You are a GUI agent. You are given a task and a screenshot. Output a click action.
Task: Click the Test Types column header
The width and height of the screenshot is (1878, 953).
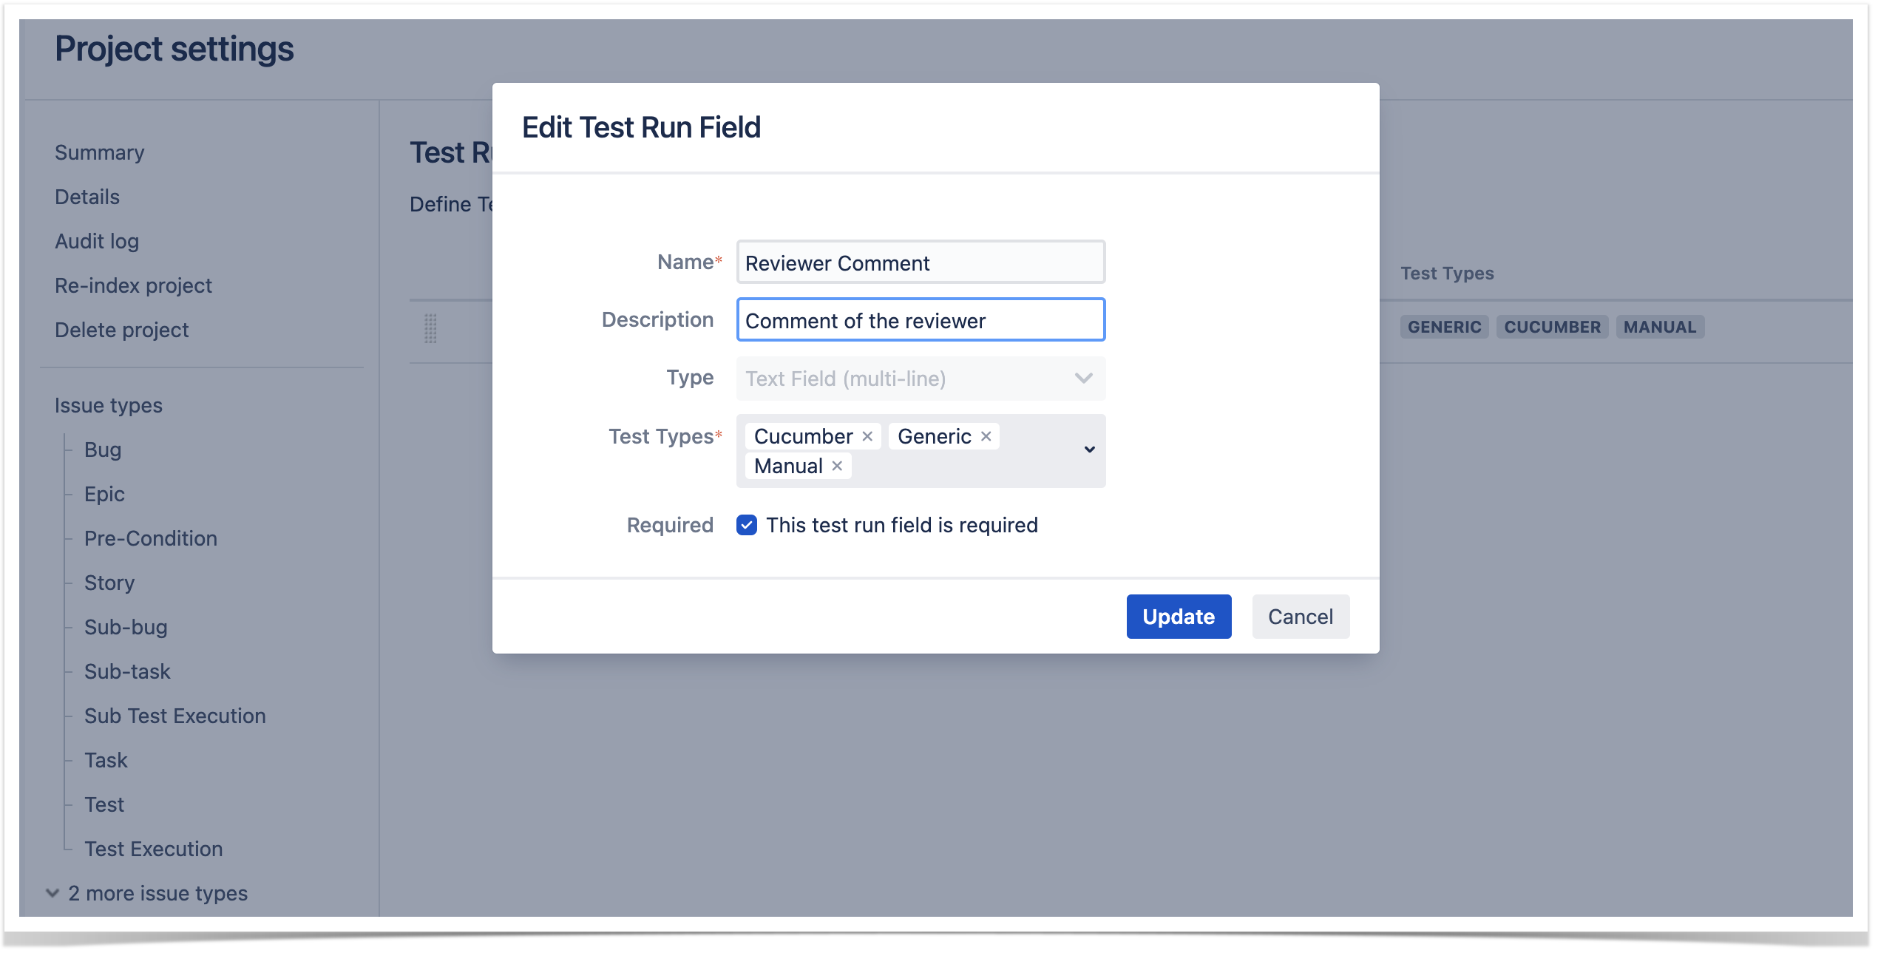click(1447, 274)
